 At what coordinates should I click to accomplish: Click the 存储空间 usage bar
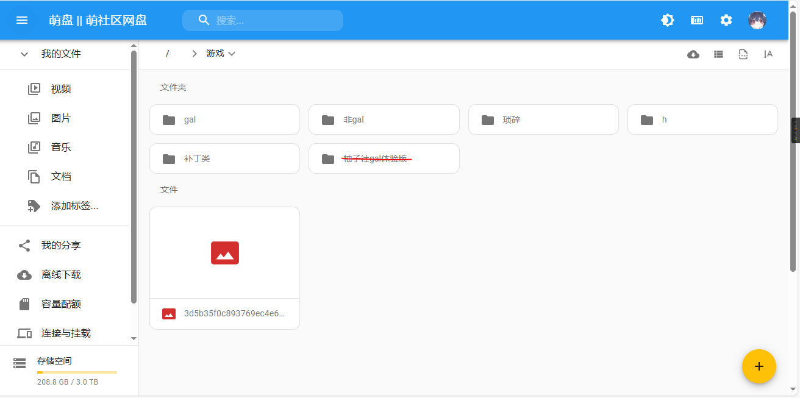click(77, 372)
